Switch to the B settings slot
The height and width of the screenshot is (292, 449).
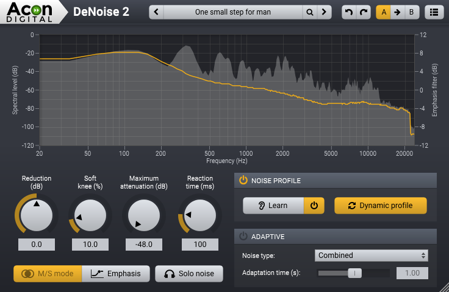click(x=411, y=12)
